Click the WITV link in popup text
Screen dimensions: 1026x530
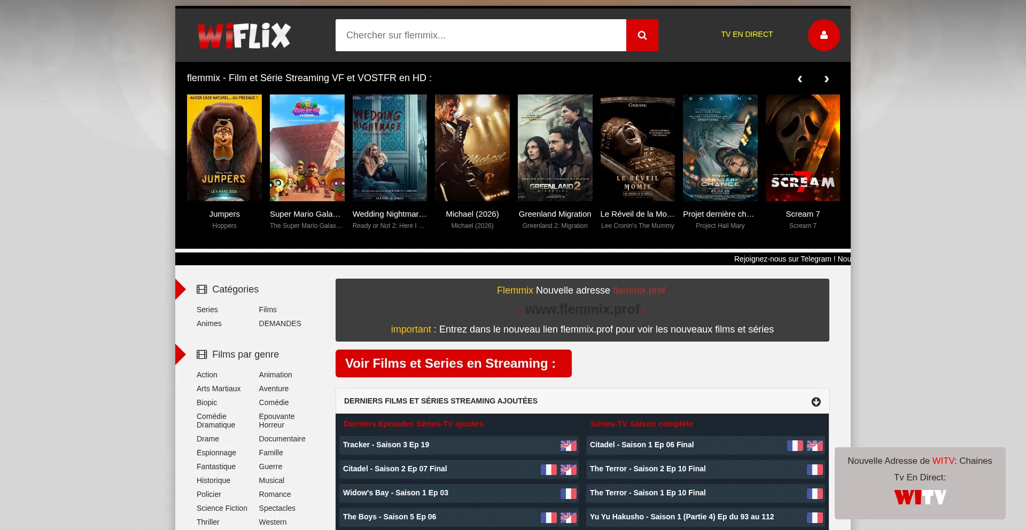tap(943, 461)
